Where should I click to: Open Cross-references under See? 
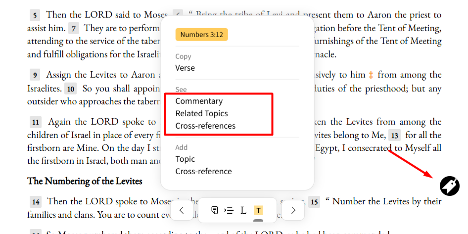205,126
